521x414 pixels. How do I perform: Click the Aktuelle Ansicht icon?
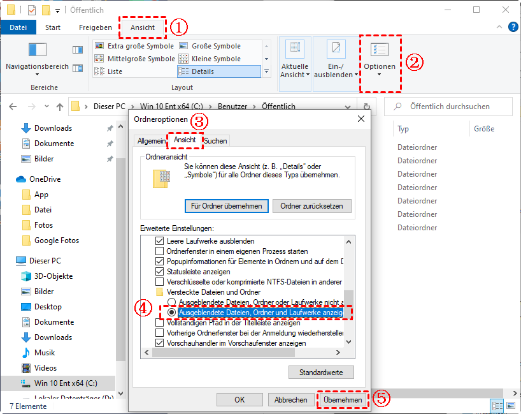[x=294, y=50]
